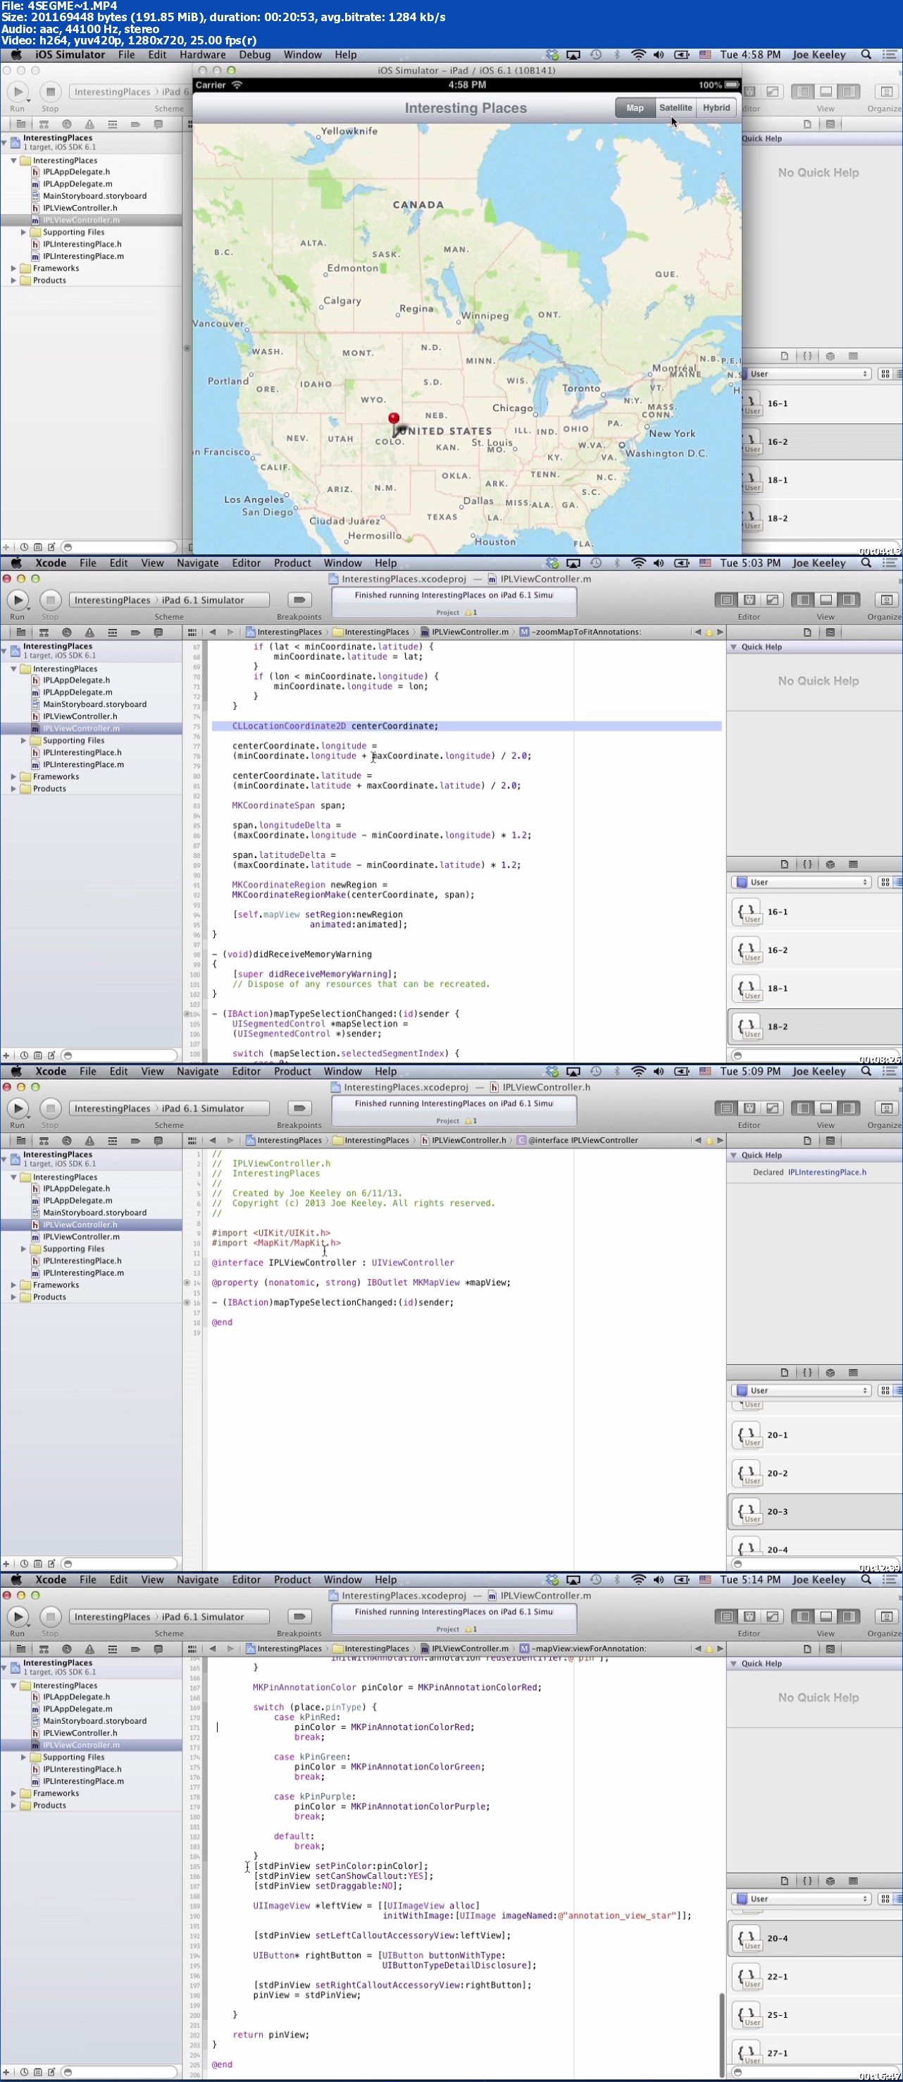Toggle debug area in the 5:09 PM frame
Viewport: 903px width, 2082px height.
point(826,1108)
